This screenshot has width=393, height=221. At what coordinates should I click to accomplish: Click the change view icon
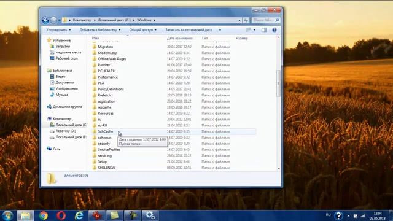[x=248, y=30]
